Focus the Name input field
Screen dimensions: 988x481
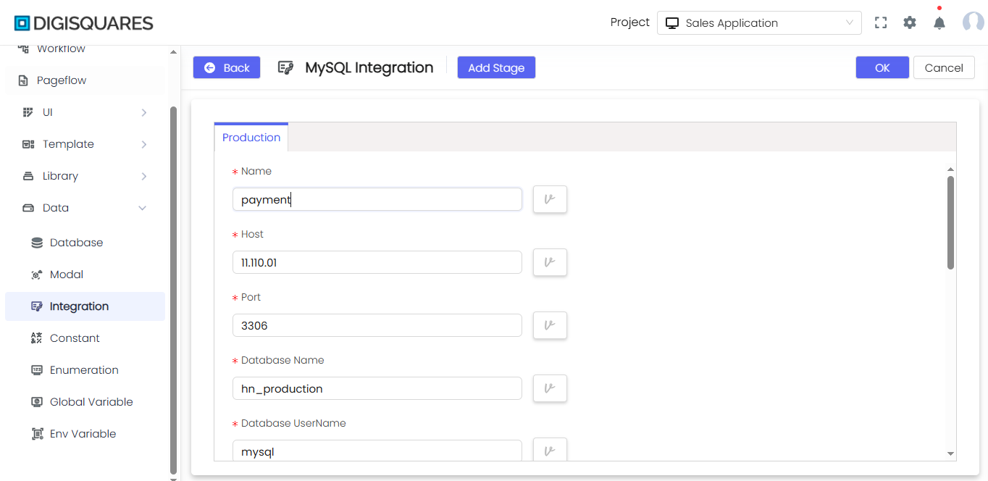[x=377, y=199]
